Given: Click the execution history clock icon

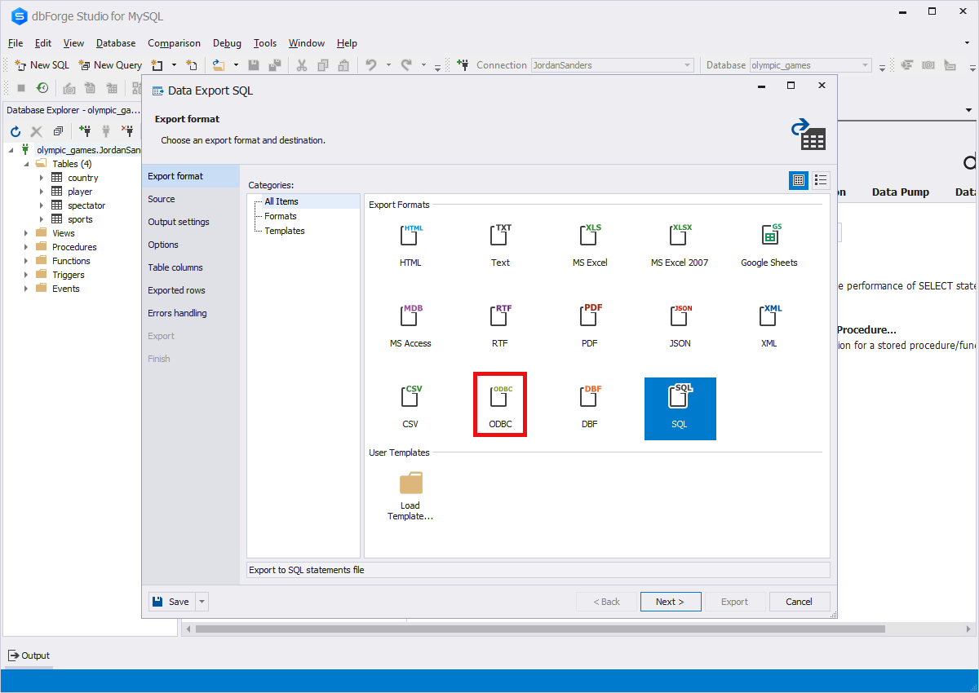Looking at the screenshot, I should click(x=42, y=88).
